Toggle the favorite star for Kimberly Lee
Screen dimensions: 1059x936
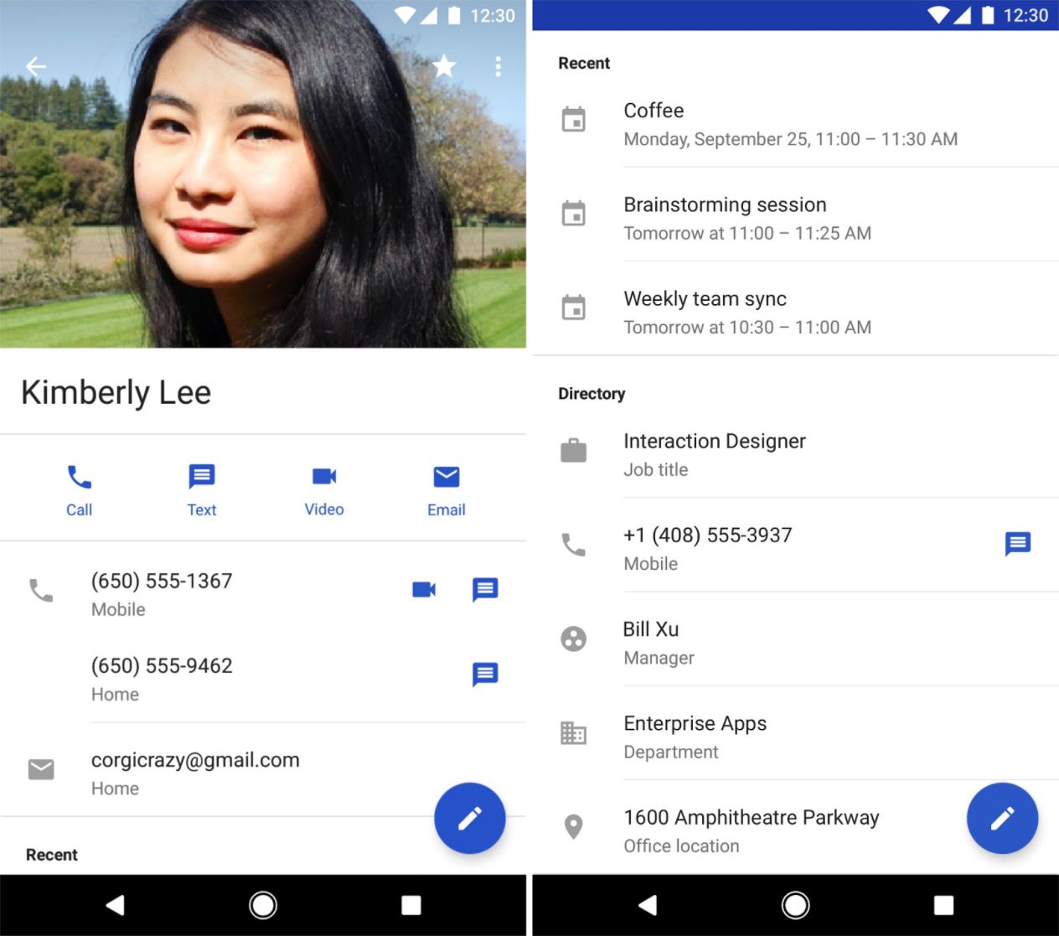pos(444,65)
